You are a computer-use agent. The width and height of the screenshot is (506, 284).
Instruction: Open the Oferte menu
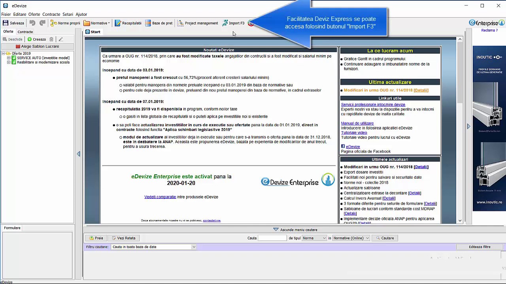[x=34, y=14]
